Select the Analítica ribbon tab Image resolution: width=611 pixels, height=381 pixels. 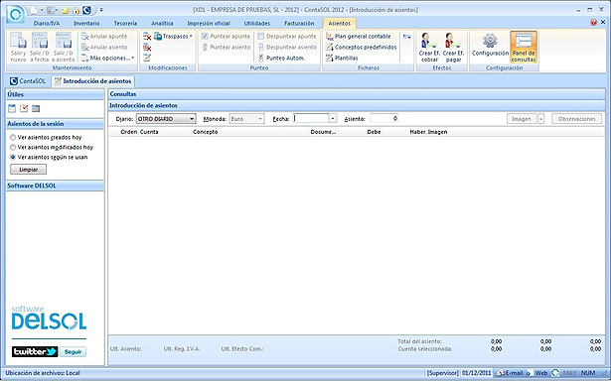click(162, 24)
